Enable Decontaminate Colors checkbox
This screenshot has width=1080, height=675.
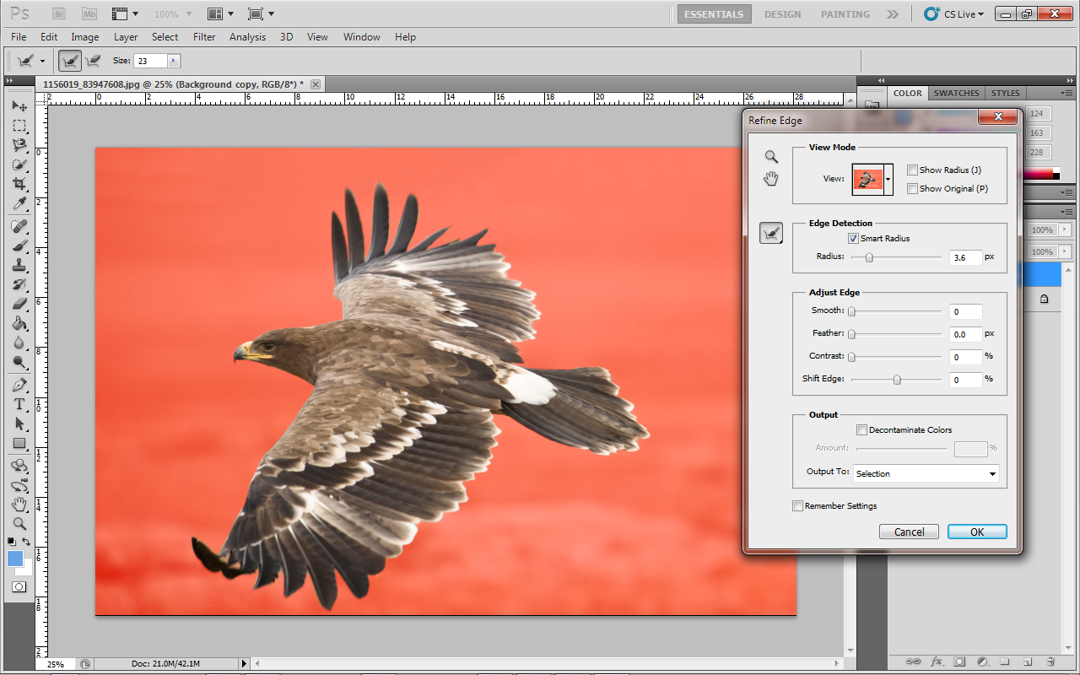pos(861,430)
